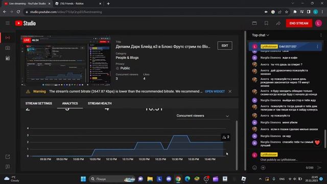Open the browser extensions puzzle icon

295,12
